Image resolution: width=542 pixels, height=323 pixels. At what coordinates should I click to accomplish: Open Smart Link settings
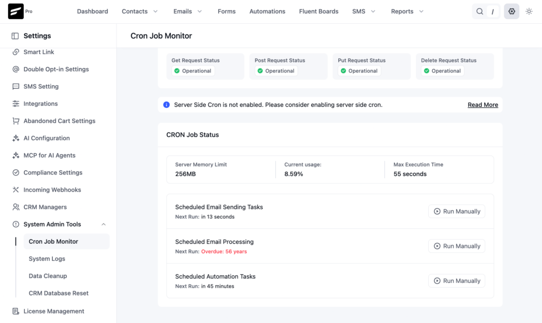coord(39,52)
